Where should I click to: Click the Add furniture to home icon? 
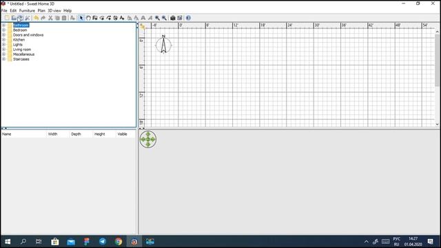(x=72, y=18)
